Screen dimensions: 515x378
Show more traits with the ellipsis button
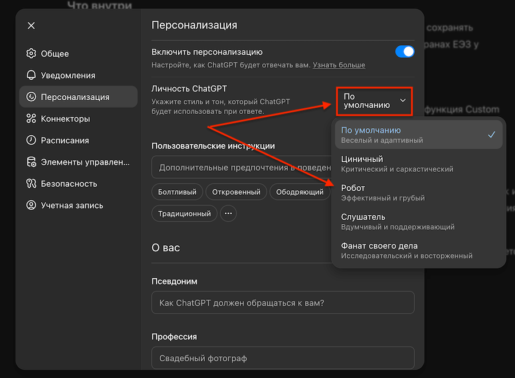pyautogui.click(x=228, y=213)
